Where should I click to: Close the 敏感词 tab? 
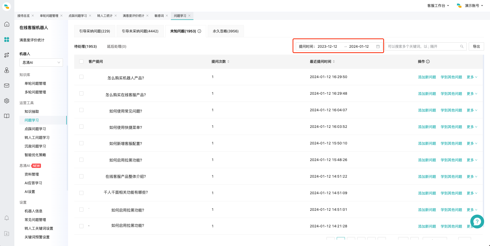pyautogui.click(x=167, y=16)
